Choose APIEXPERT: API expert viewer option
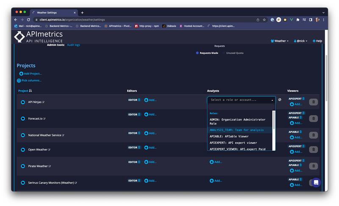339x206 pixels. [x=239, y=143]
